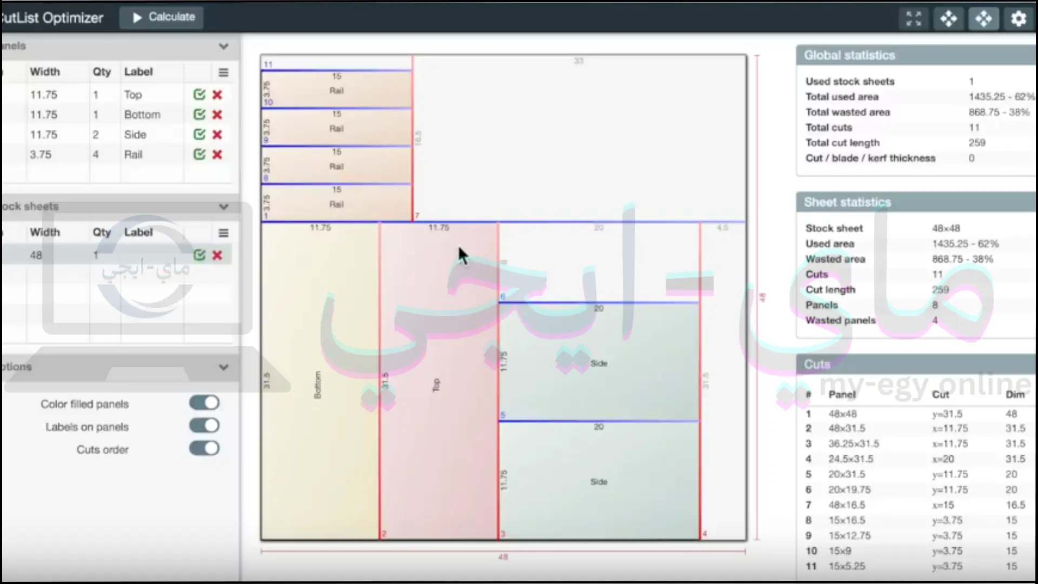1038x584 pixels.
Task: Select cut row 7 with panel 48x16.5
Action: pyautogui.click(x=916, y=505)
